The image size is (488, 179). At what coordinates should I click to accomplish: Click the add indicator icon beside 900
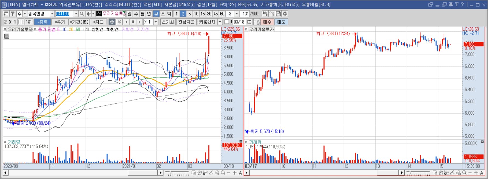pyautogui.click(x=265, y=14)
